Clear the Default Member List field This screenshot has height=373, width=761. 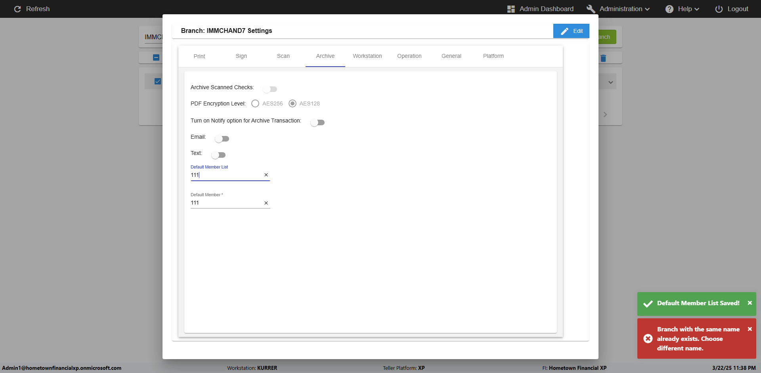click(266, 175)
